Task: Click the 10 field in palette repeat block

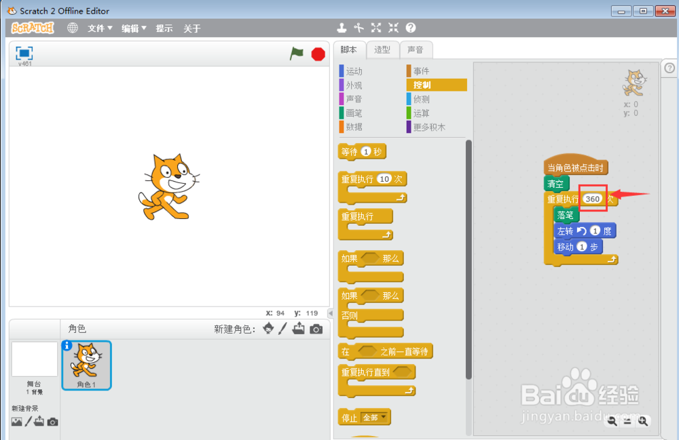Action: 384,179
